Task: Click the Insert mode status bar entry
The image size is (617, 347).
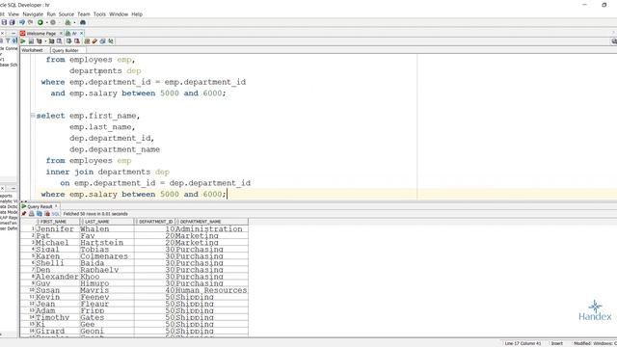Action: (x=556, y=343)
